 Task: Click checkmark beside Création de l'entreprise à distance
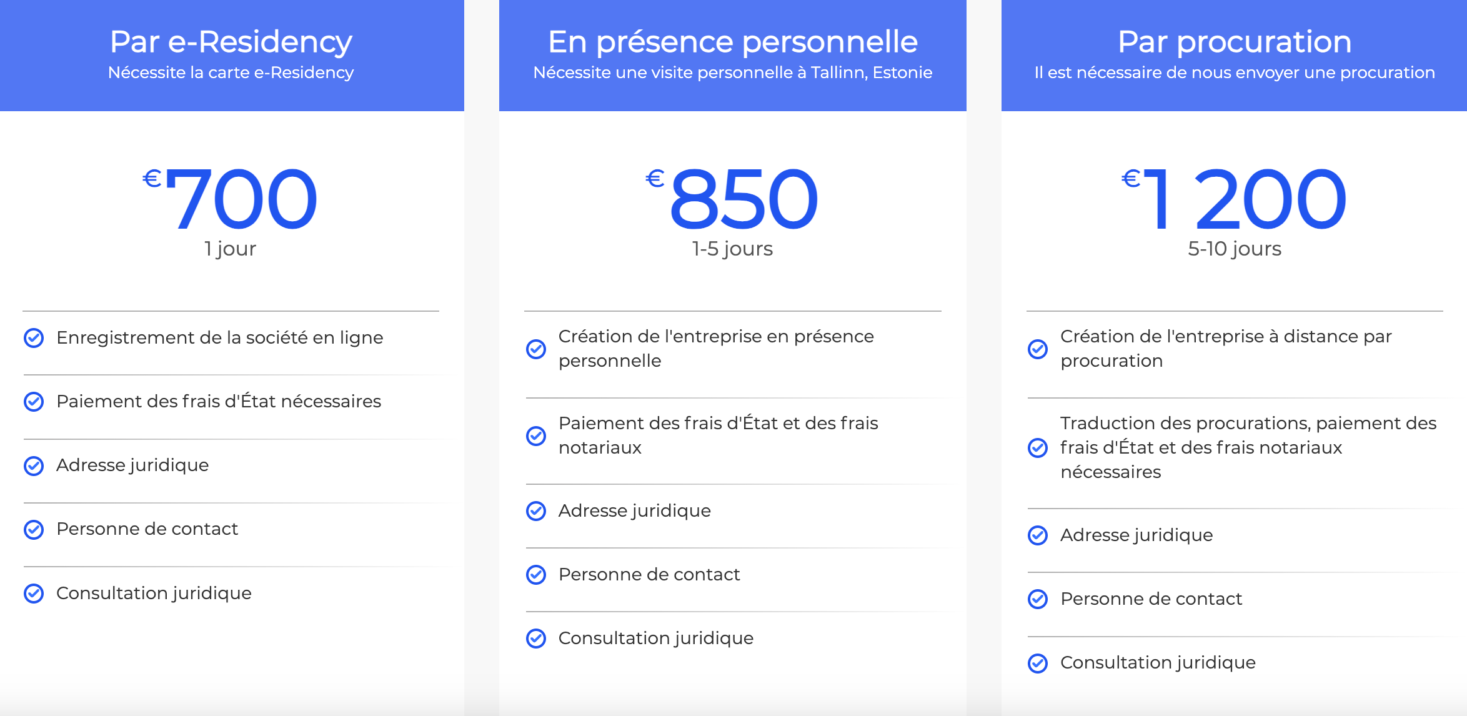click(1038, 349)
